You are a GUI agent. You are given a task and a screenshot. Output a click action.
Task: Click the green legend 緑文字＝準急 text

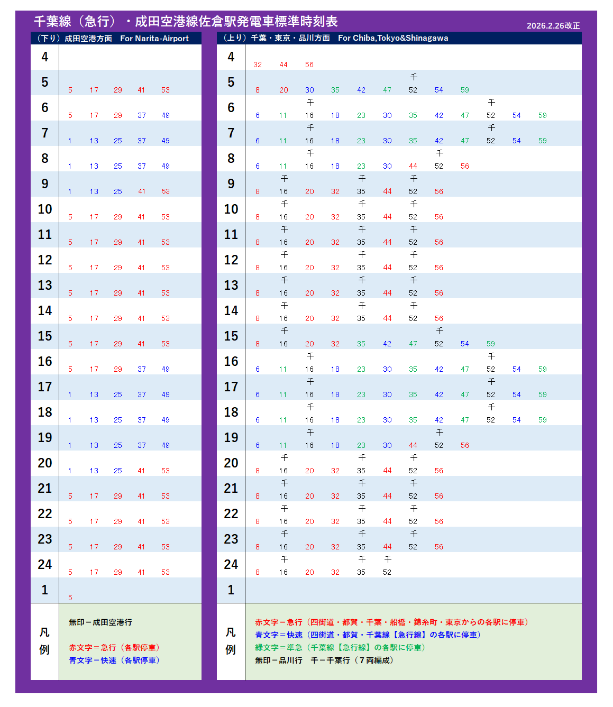click(x=340, y=647)
